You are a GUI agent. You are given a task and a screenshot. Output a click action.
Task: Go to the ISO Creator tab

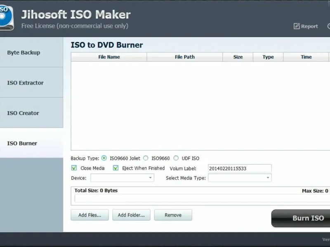point(31,113)
